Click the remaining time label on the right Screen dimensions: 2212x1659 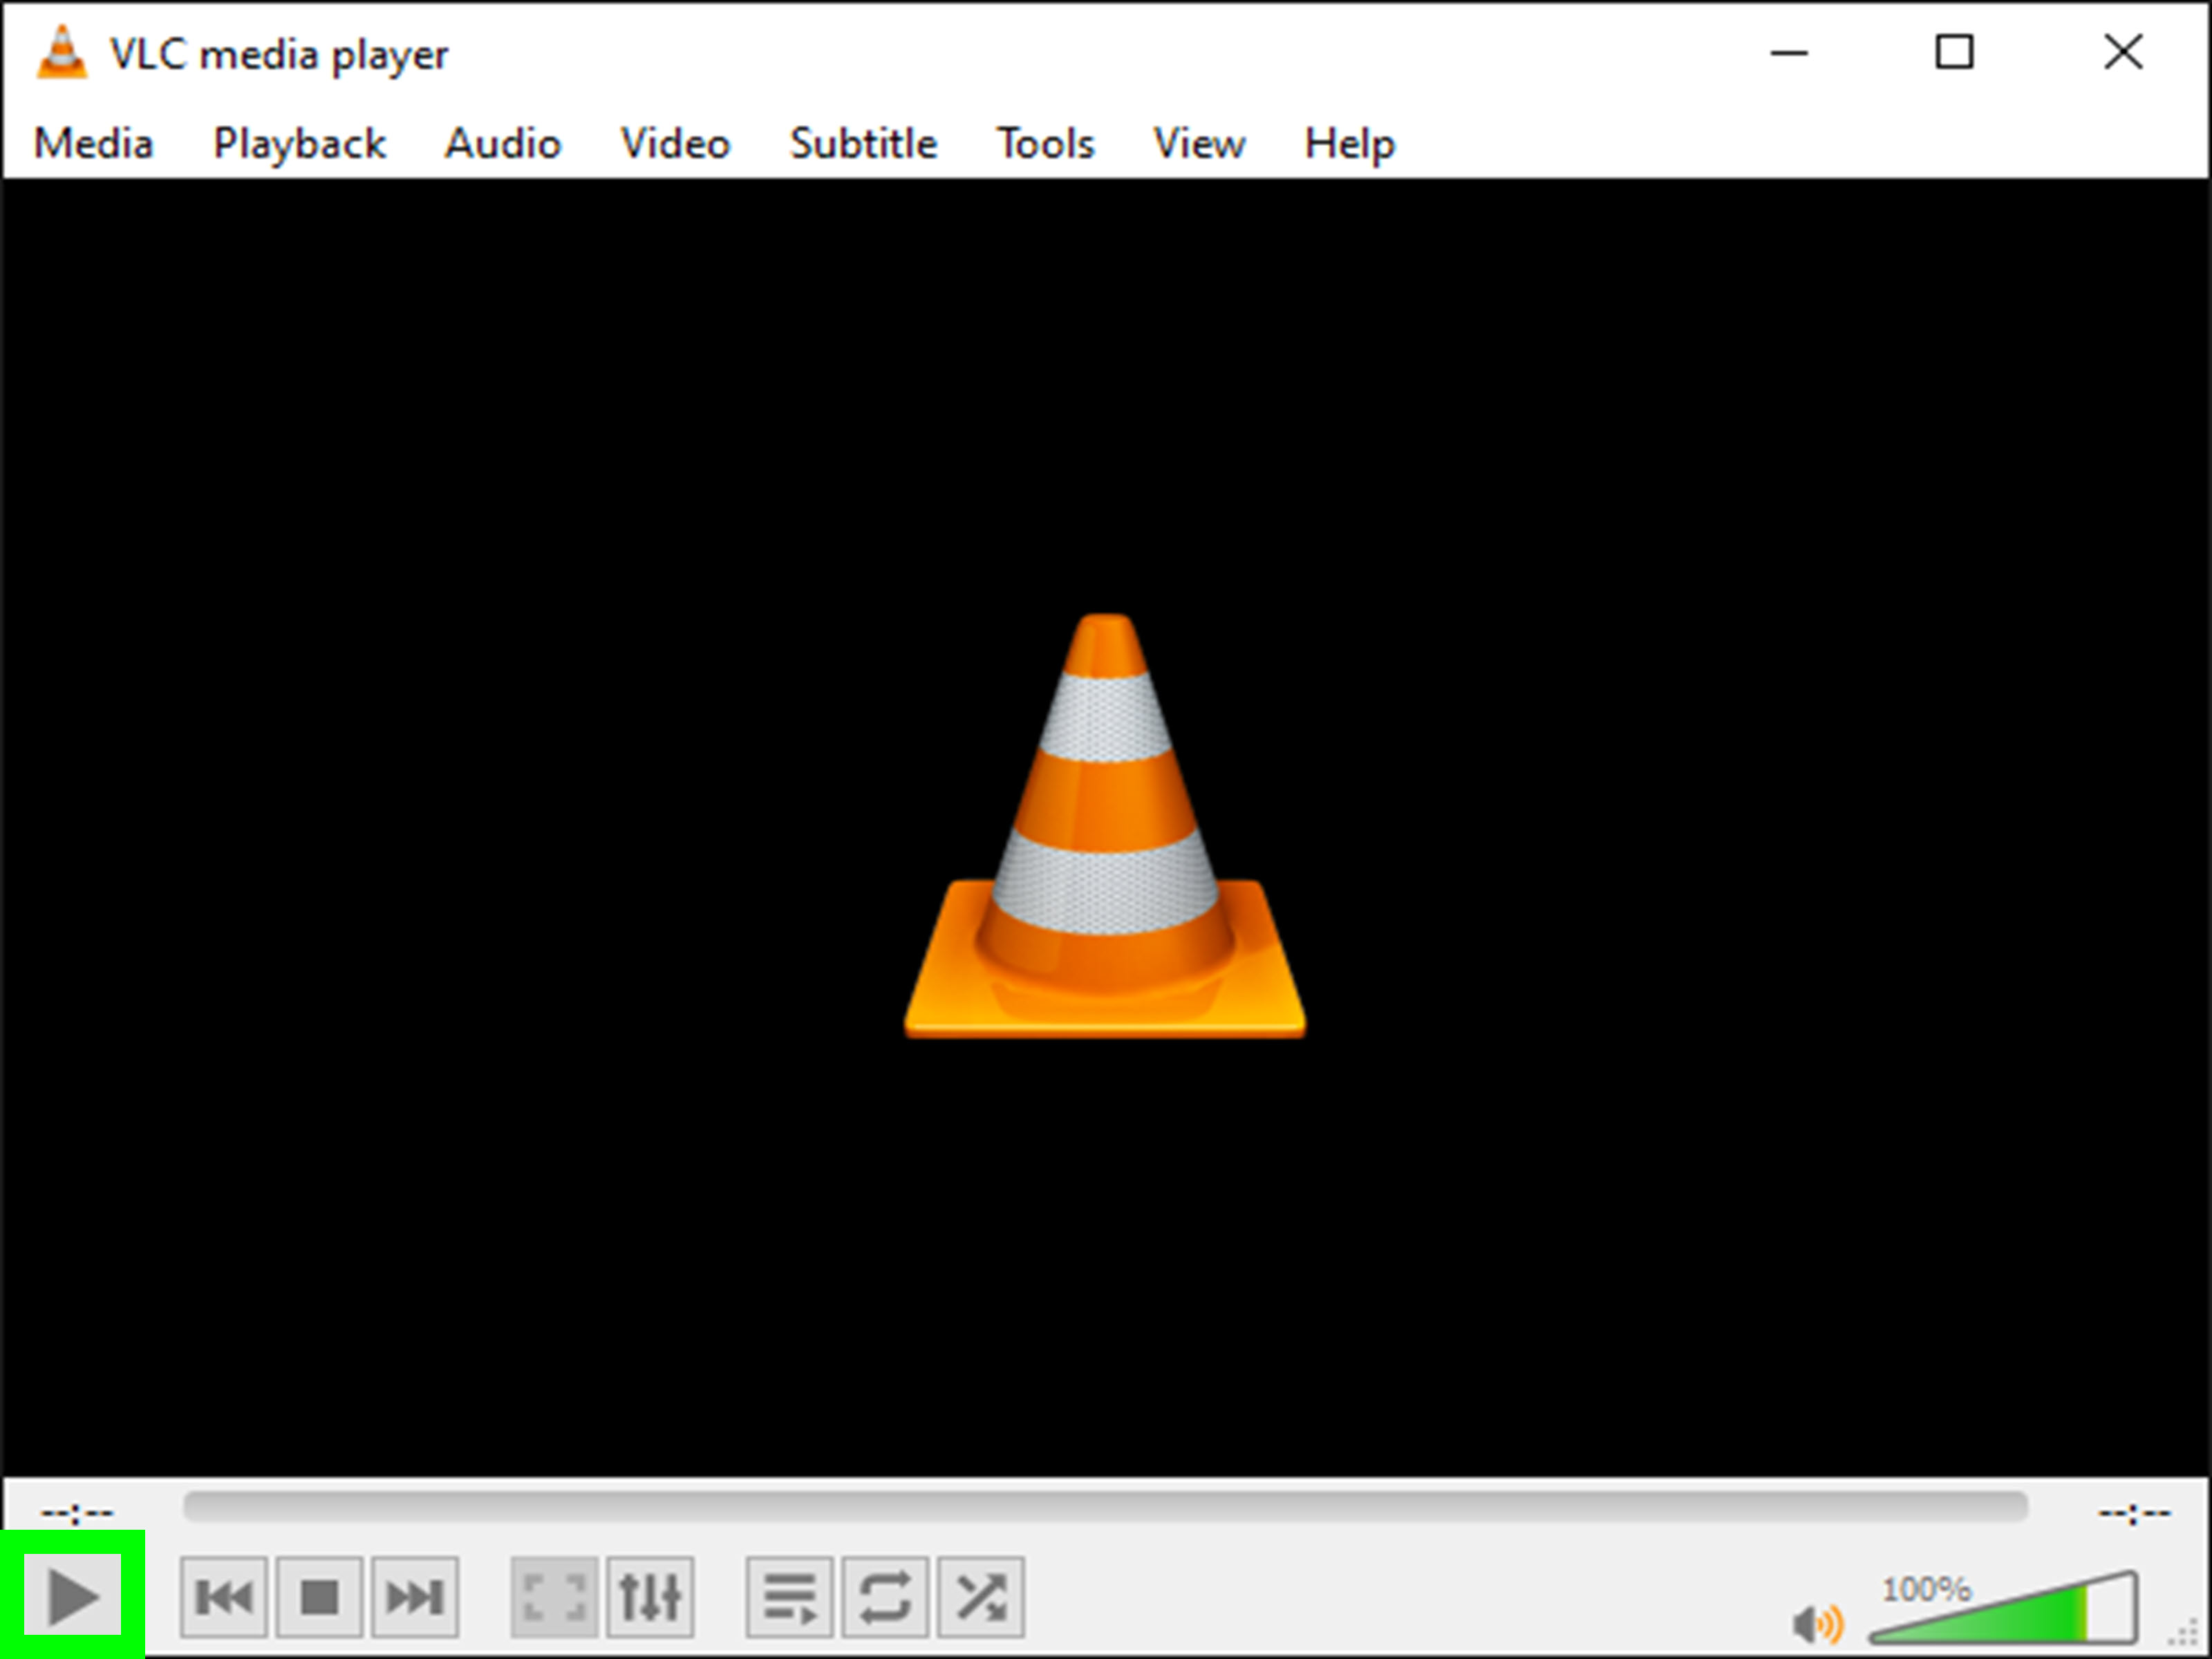(2134, 1513)
